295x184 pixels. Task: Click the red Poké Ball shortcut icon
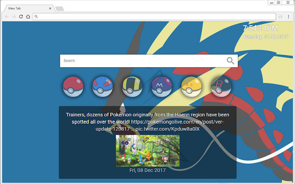coord(73,86)
